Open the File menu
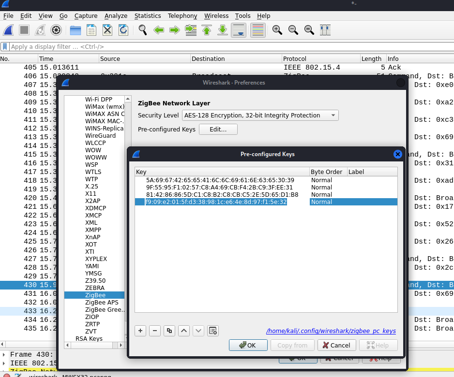The image size is (454, 377). point(8,16)
